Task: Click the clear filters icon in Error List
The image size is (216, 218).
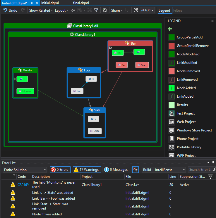Action: coord(136,170)
